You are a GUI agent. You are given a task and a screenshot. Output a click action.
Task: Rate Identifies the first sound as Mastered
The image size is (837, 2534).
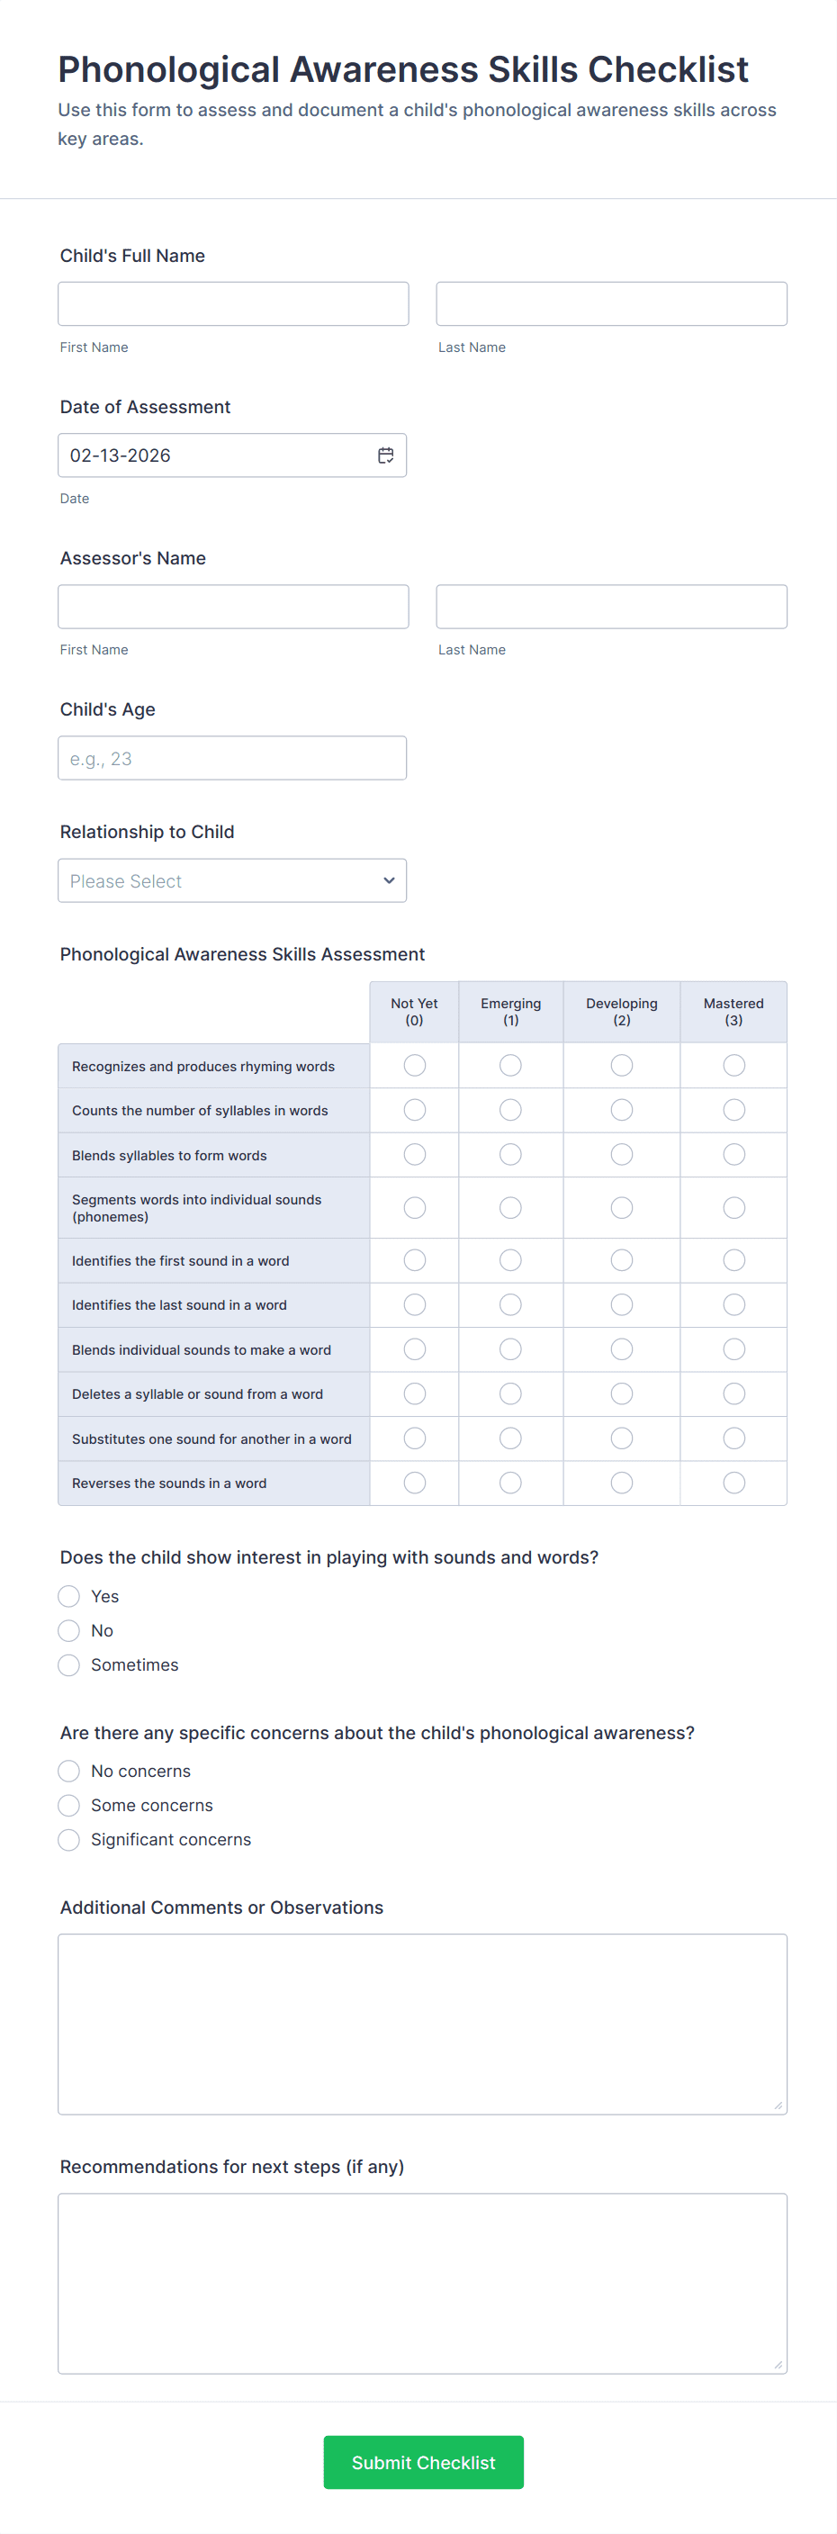pyautogui.click(x=733, y=1260)
